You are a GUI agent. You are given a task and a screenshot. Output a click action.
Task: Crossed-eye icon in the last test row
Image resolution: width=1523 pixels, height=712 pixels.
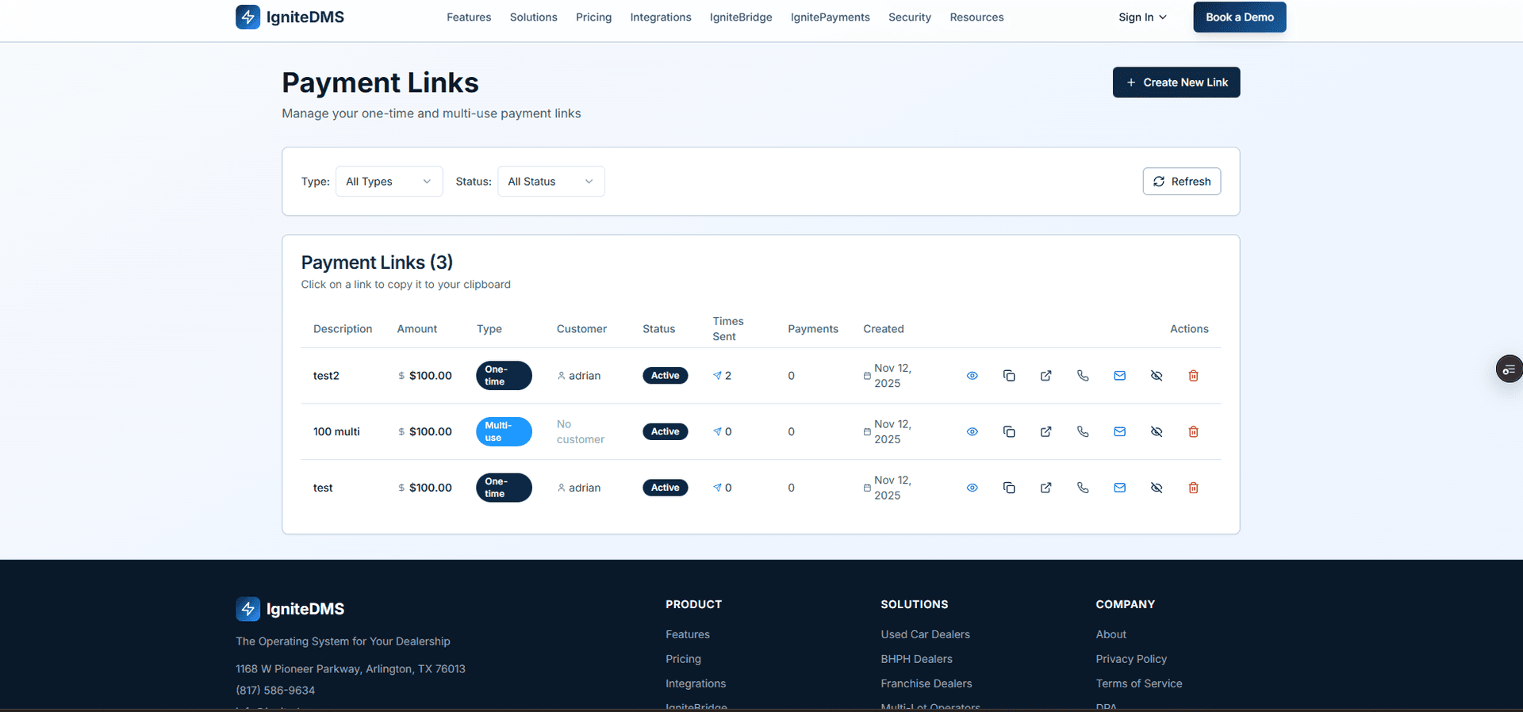click(x=1157, y=488)
